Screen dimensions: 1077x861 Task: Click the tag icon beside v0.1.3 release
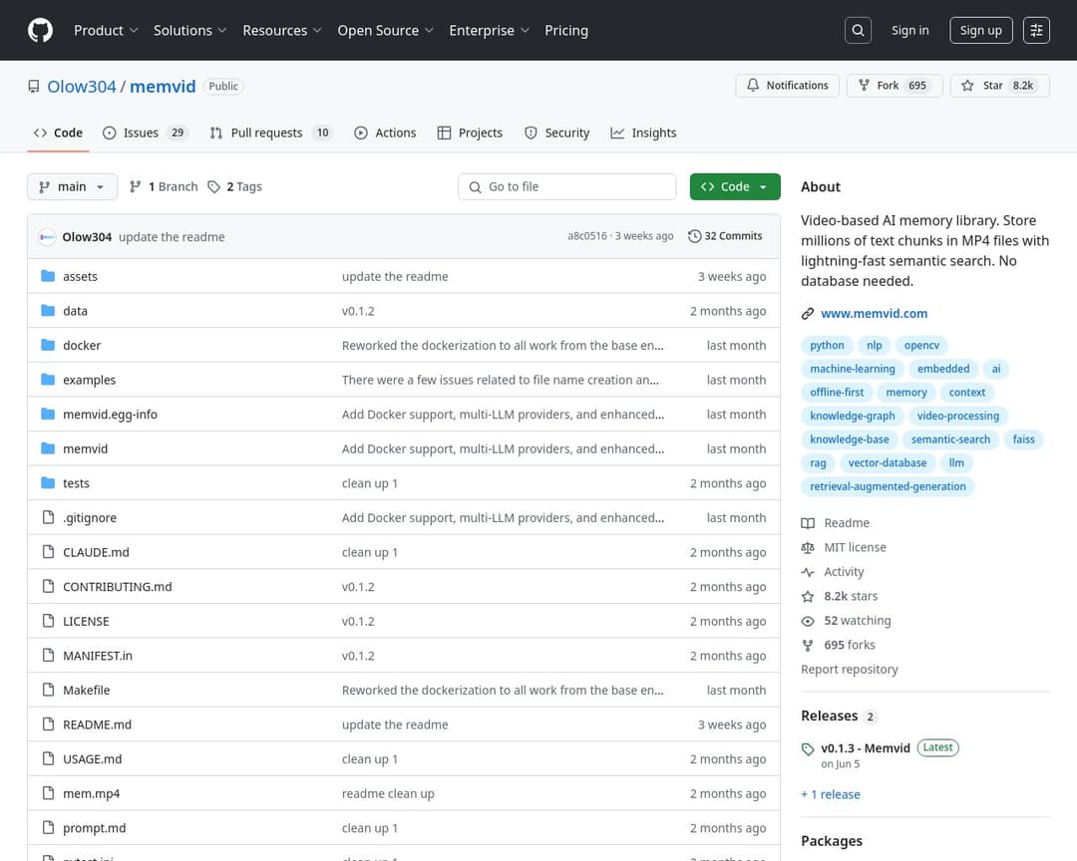coord(808,749)
